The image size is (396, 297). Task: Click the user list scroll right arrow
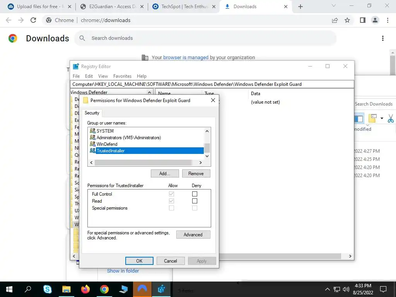(201, 163)
